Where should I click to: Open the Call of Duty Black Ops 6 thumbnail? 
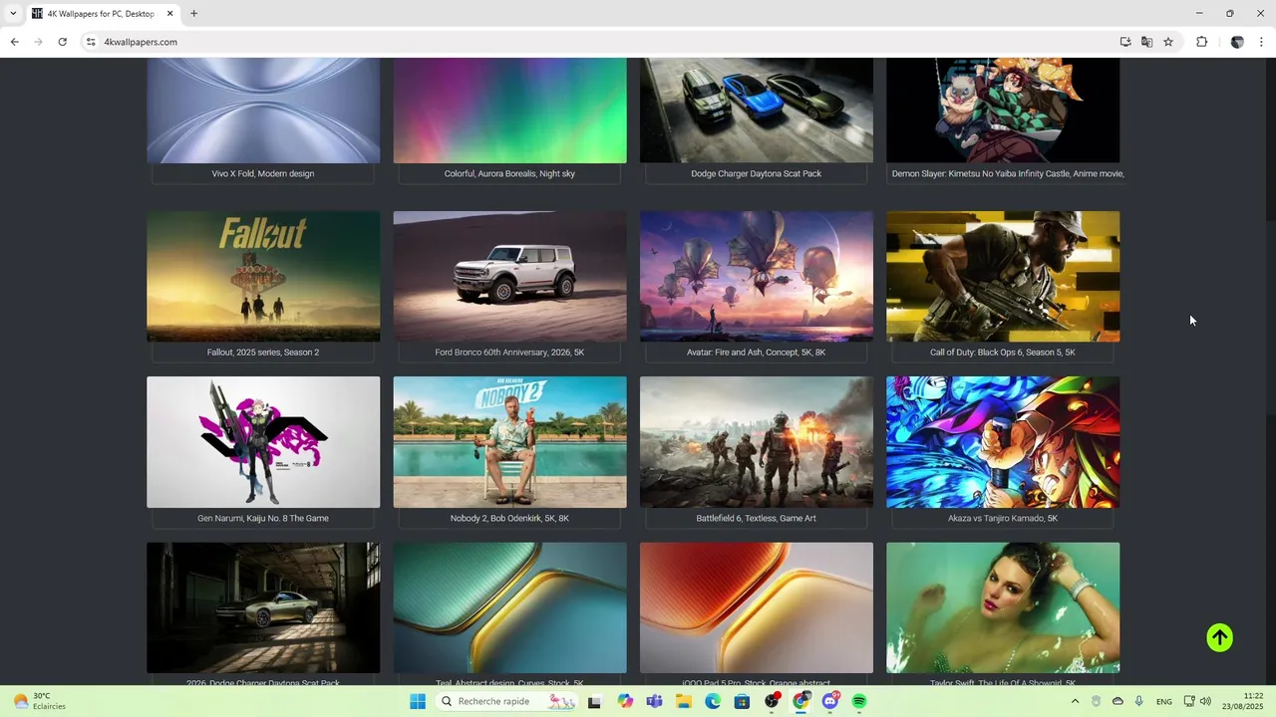click(1003, 276)
